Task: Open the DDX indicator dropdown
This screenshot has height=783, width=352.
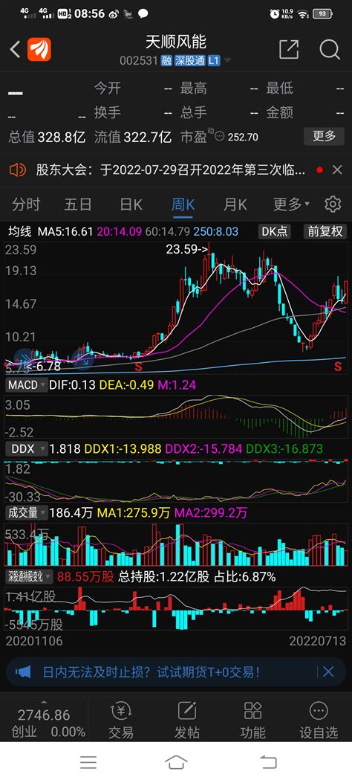Action: coord(27,449)
